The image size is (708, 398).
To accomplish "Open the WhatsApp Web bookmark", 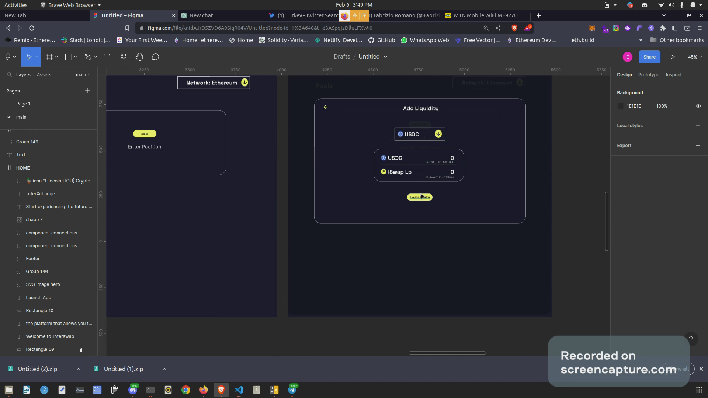I will click(425, 40).
